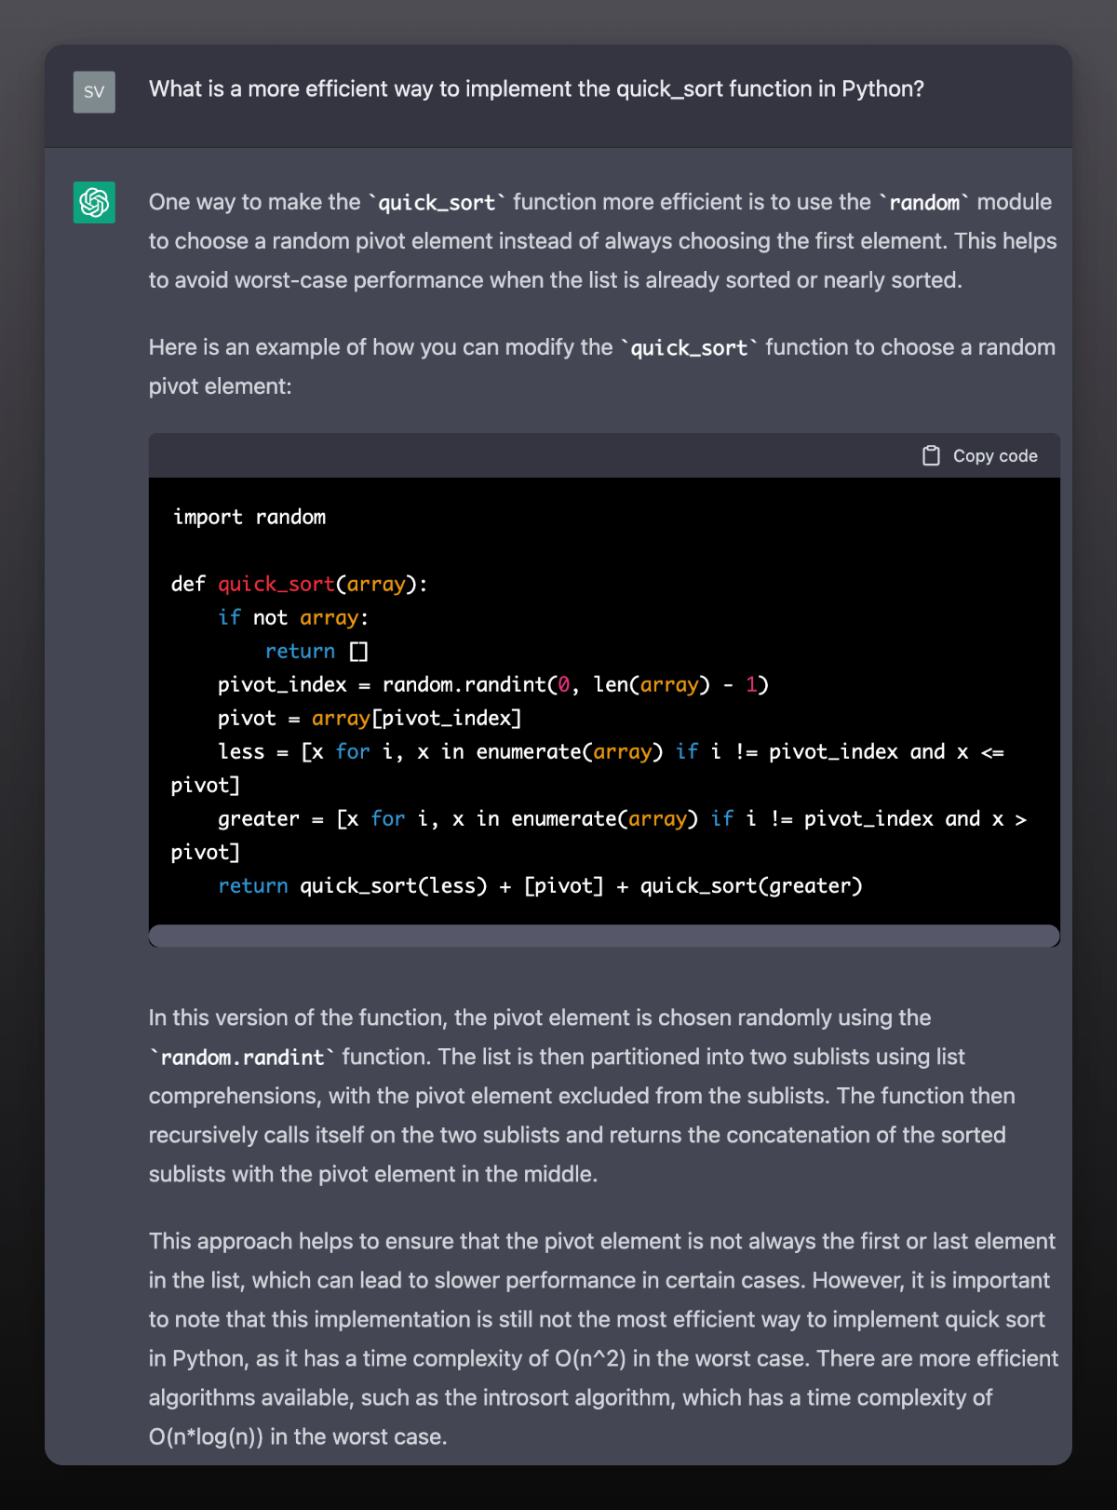Click the final return quick_sort(less) line
The width and height of the screenshot is (1117, 1510).
point(540,885)
